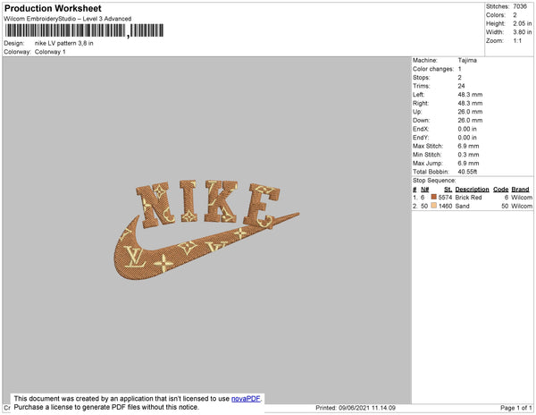Click the 'Brick Red' description text
The height and width of the screenshot is (415, 536).
(468, 198)
